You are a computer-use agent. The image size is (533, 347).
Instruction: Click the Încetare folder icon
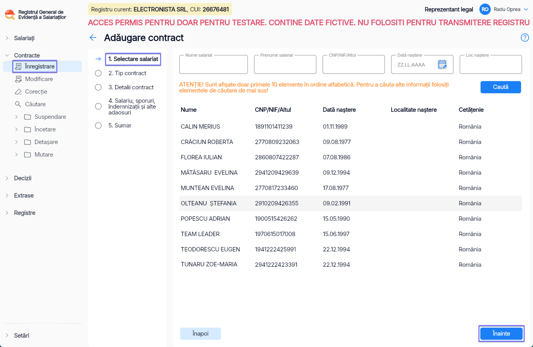pyautogui.click(x=28, y=129)
